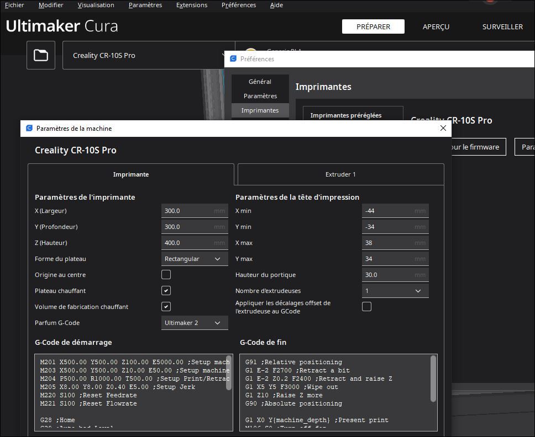Click the M220 S100 ;Reset Feedrate line
535x437 pixels.
point(88,395)
